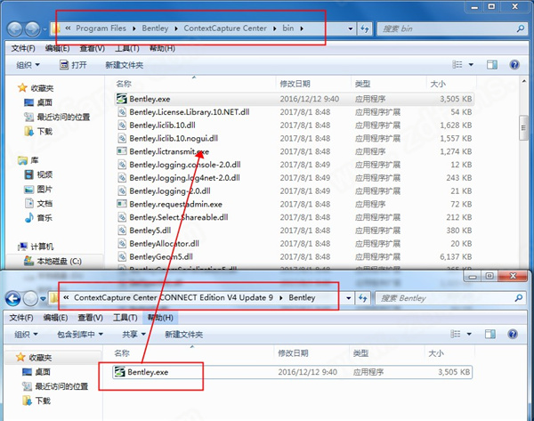The image size is (534, 421).
Task: Select Bentley.exe icon in lower window
Action: [x=119, y=372]
